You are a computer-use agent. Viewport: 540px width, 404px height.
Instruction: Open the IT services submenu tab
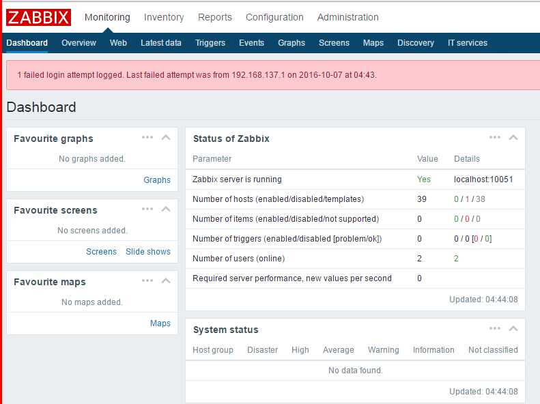pyautogui.click(x=468, y=43)
